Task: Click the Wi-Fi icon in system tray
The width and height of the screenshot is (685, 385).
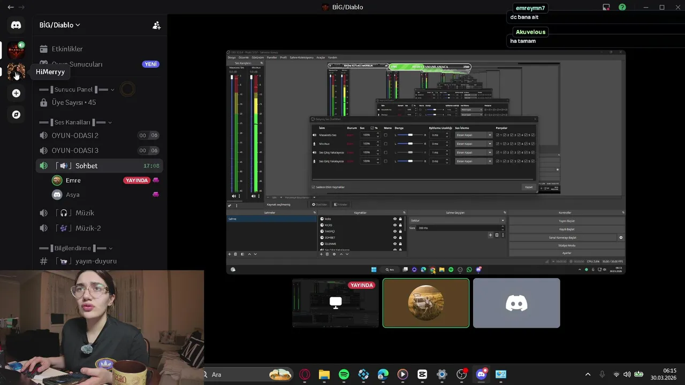Action: (616, 374)
